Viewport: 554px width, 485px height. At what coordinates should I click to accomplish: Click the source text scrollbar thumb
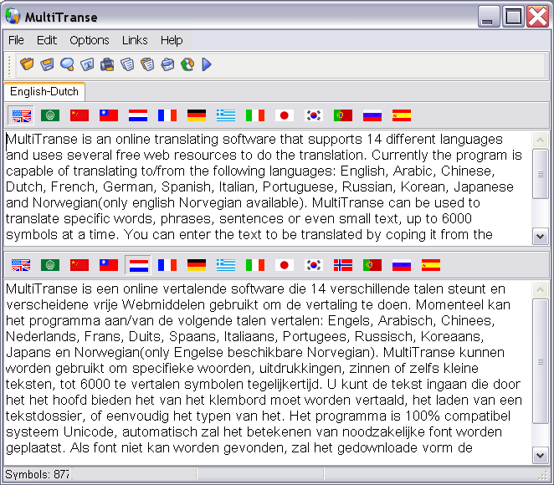(x=540, y=174)
